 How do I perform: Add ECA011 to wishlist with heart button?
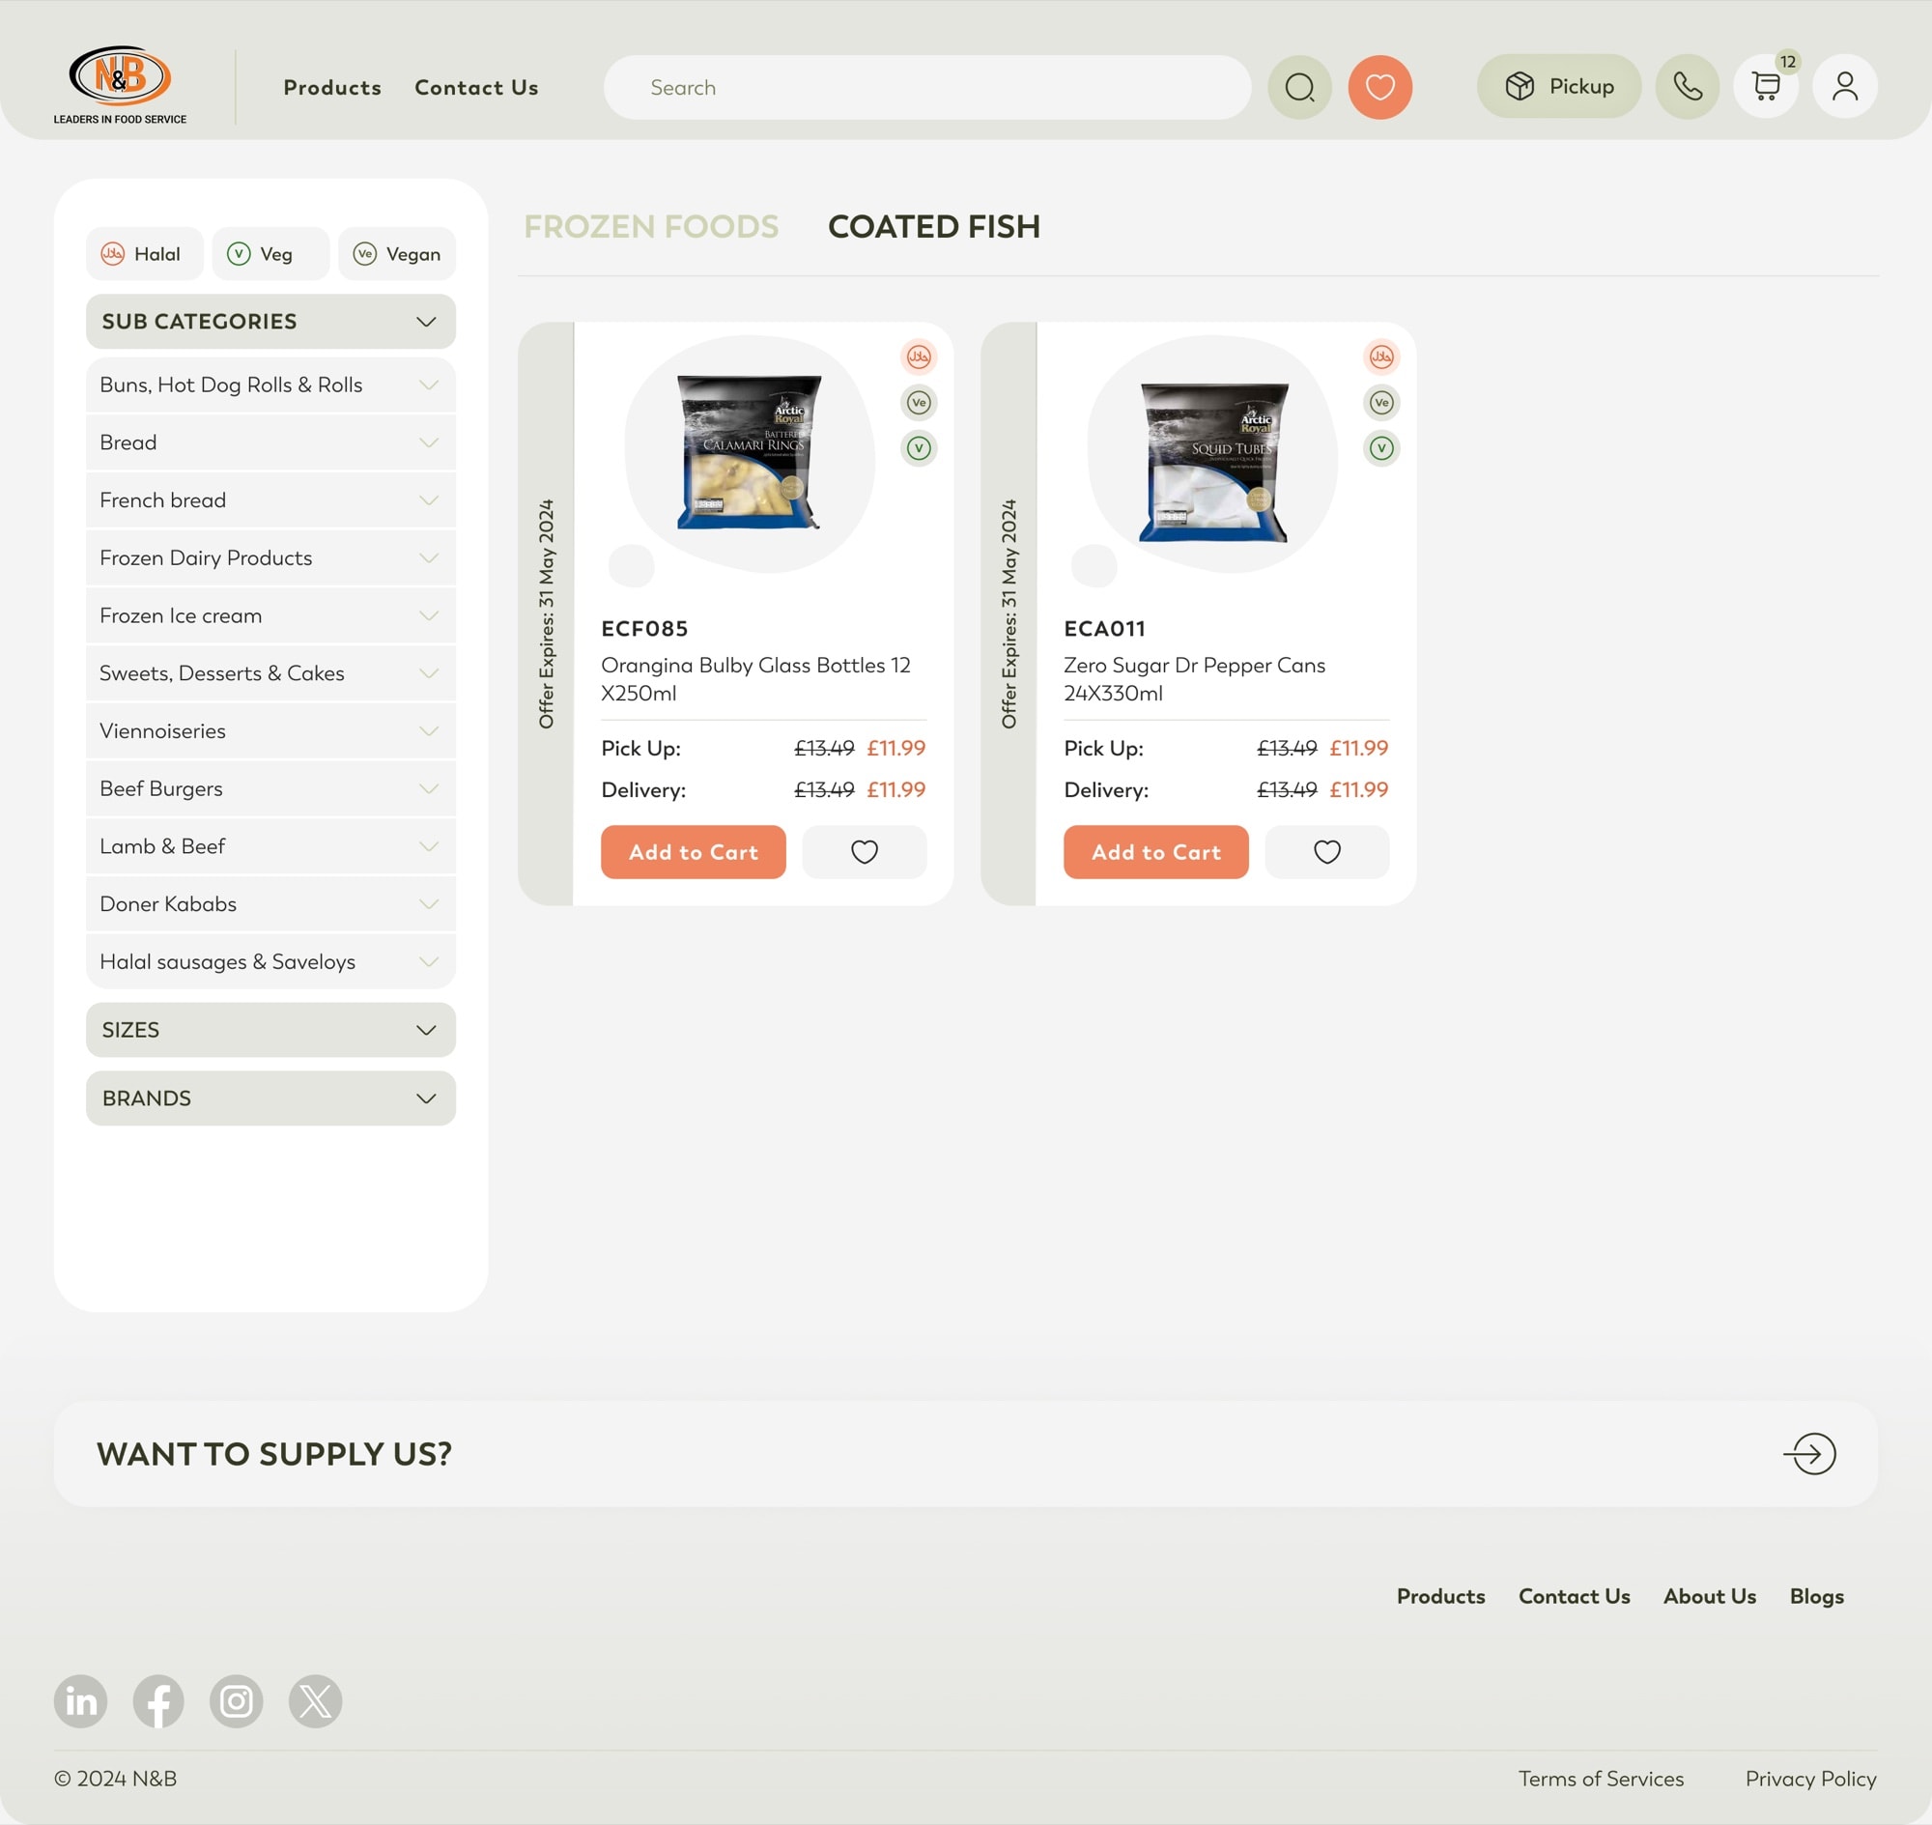point(1327,852)
